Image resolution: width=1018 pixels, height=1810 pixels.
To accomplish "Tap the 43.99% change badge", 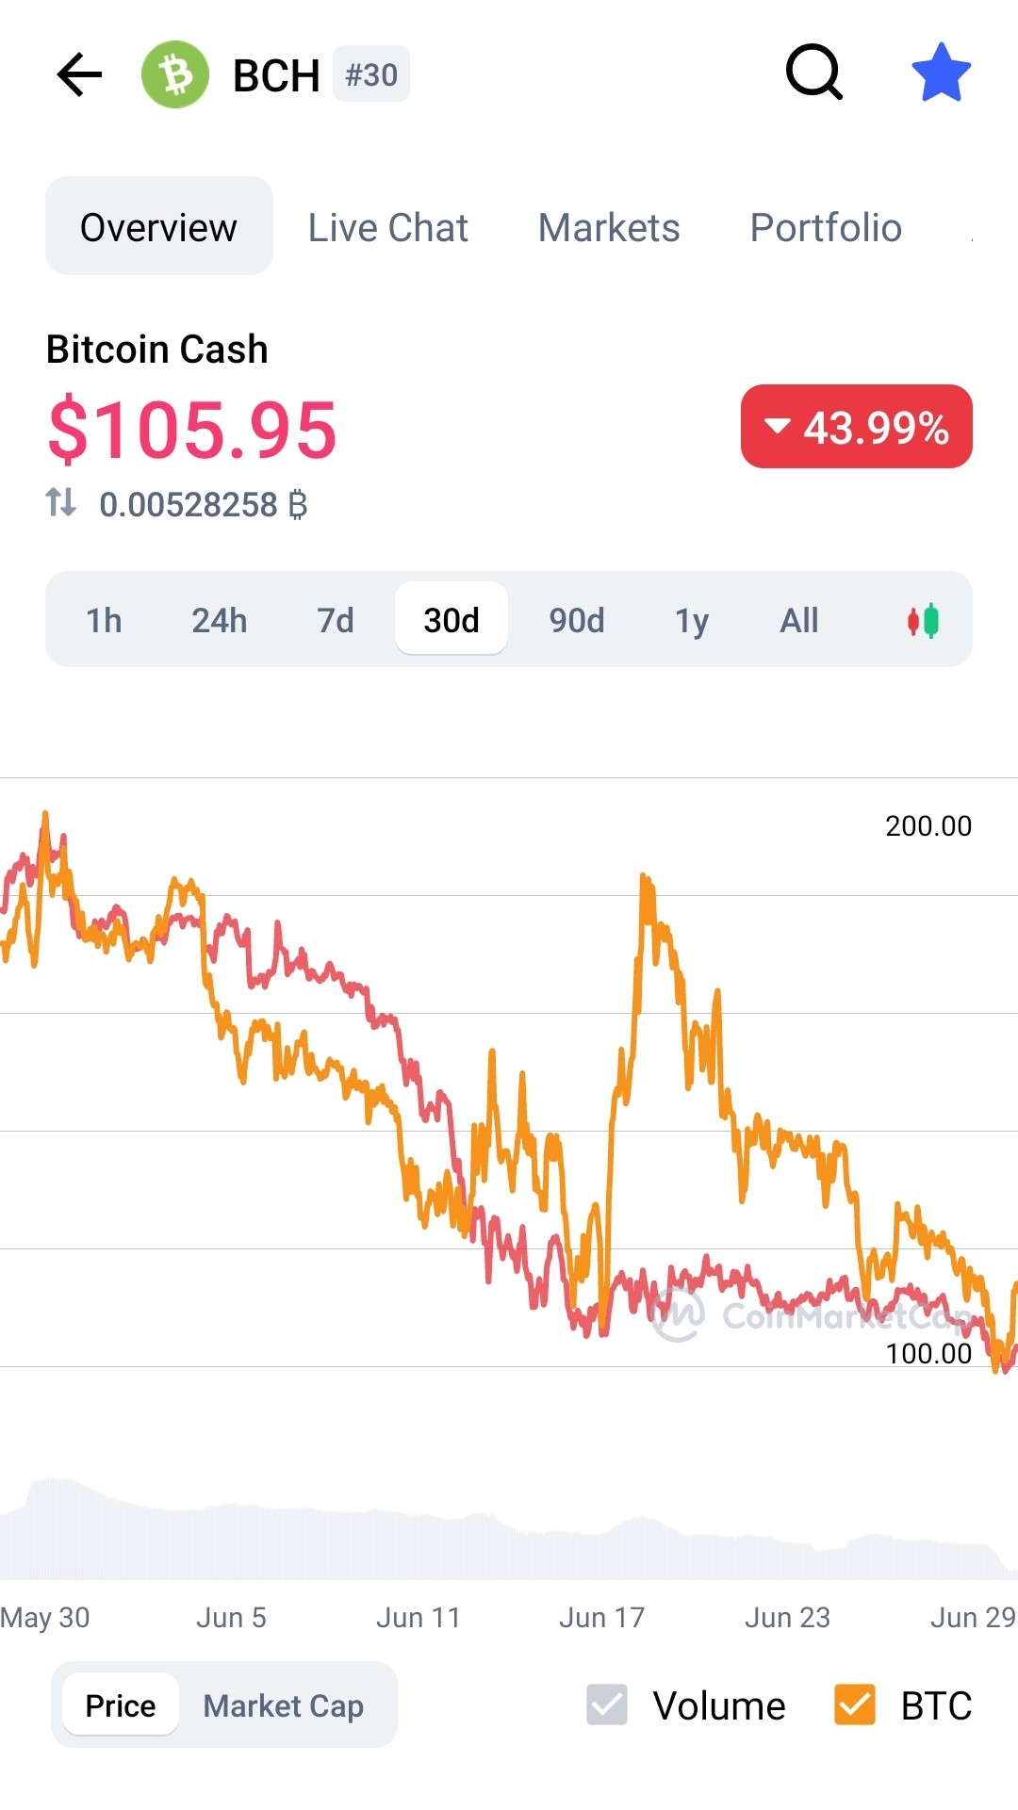I will pyautogui.click(x=857, y=427).
